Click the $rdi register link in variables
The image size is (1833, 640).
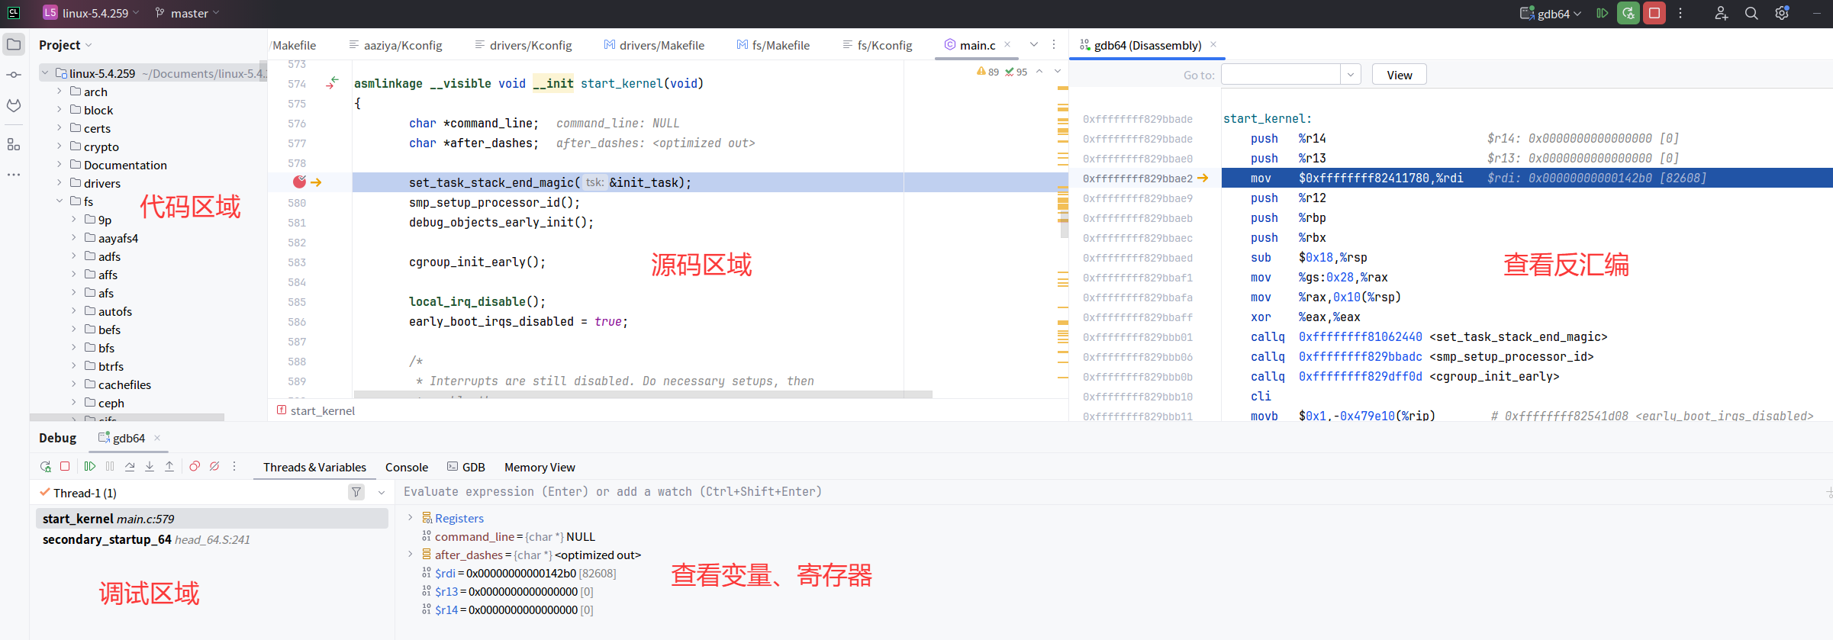point(445,573)
